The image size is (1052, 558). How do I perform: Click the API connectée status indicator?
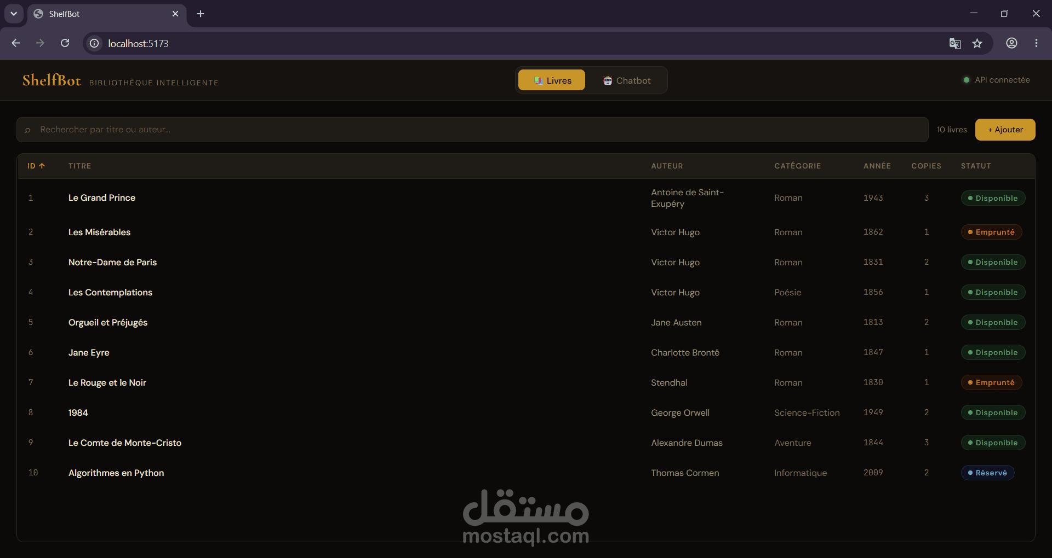tap(997, 80)
